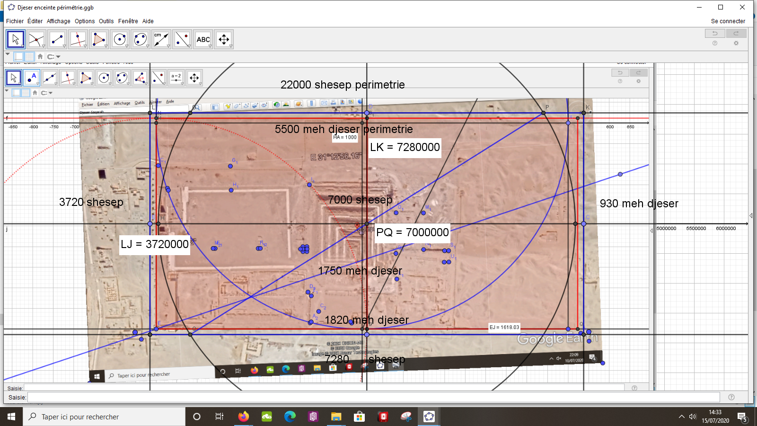Toggle axes visibility in the style bar

point(19,56)
